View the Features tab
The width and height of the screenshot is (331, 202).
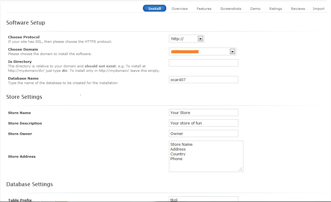pos(204,9)
